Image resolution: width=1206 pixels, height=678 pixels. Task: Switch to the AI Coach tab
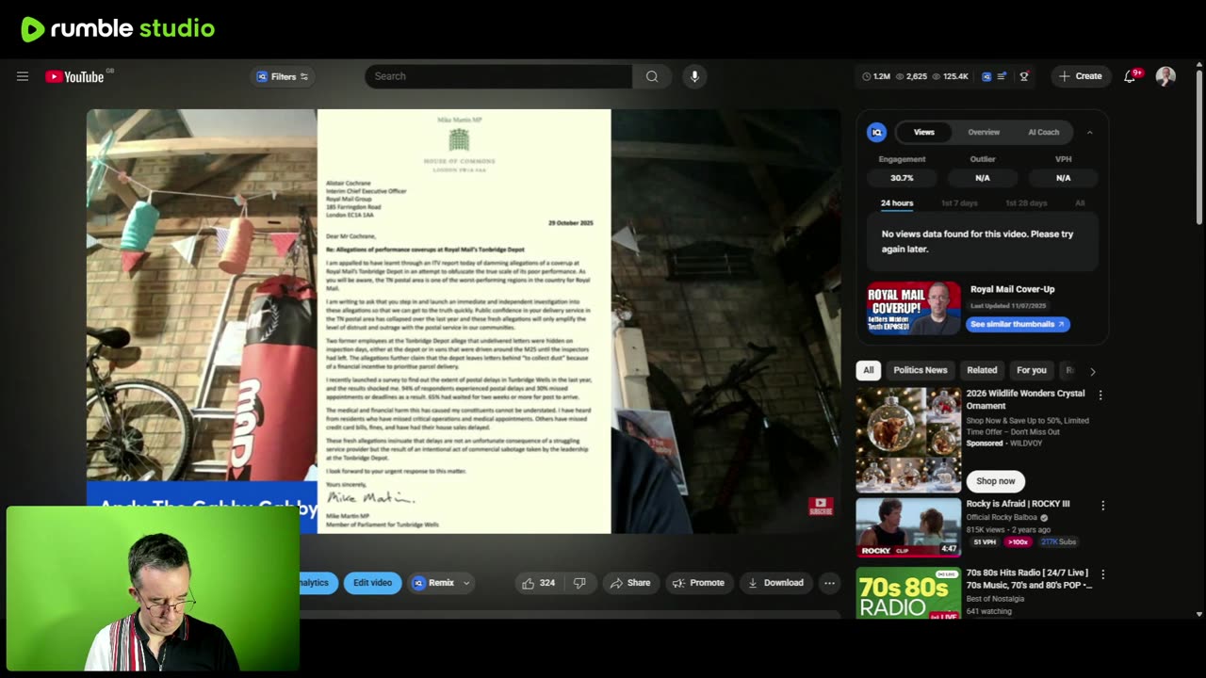click(1043, 132)
